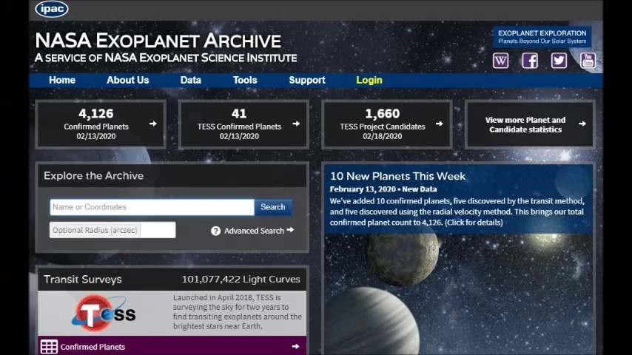Image resolution: width=632 pixels, height=355 pixels.
Task: Click the Optional Radius input box
Action: 158,230
